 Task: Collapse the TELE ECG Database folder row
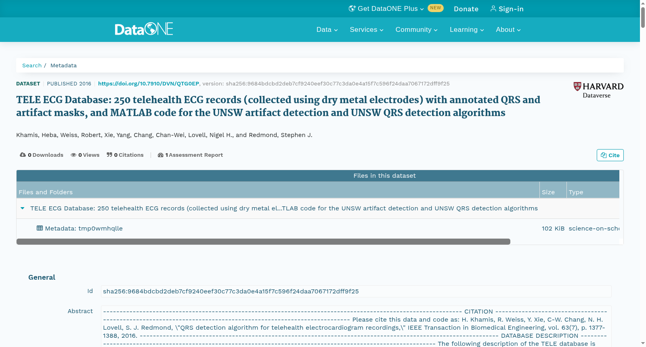[x=23, y=208]
